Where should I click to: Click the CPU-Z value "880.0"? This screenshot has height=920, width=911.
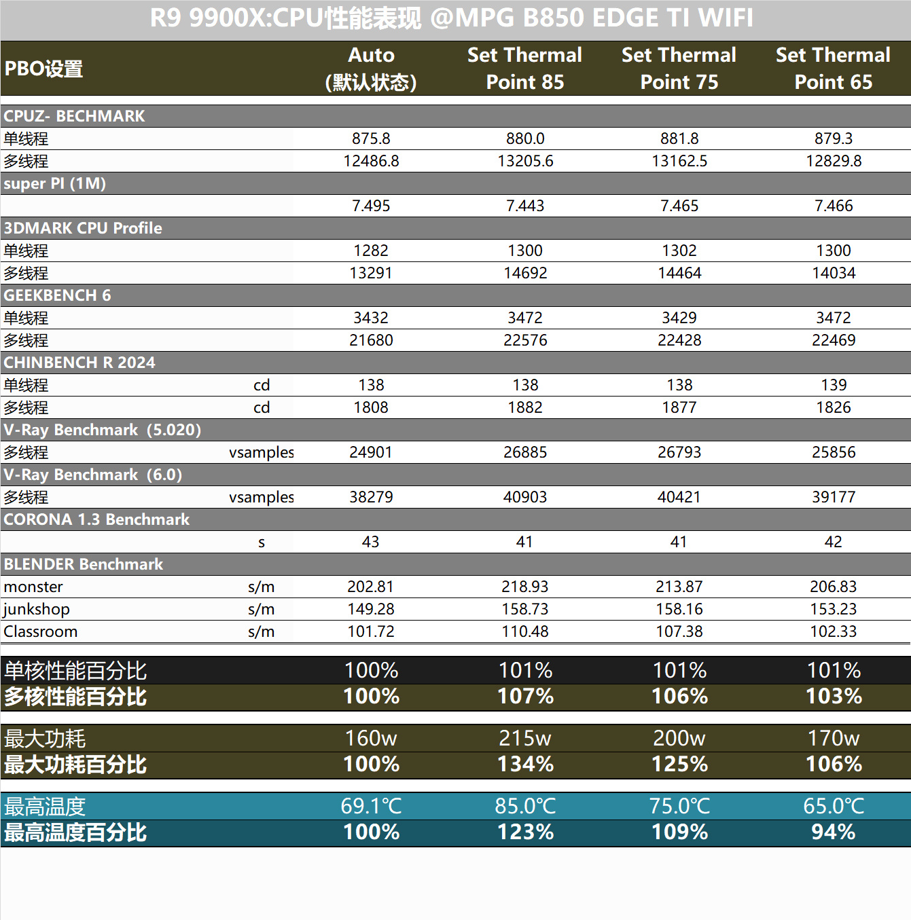[x=525, y=139]
